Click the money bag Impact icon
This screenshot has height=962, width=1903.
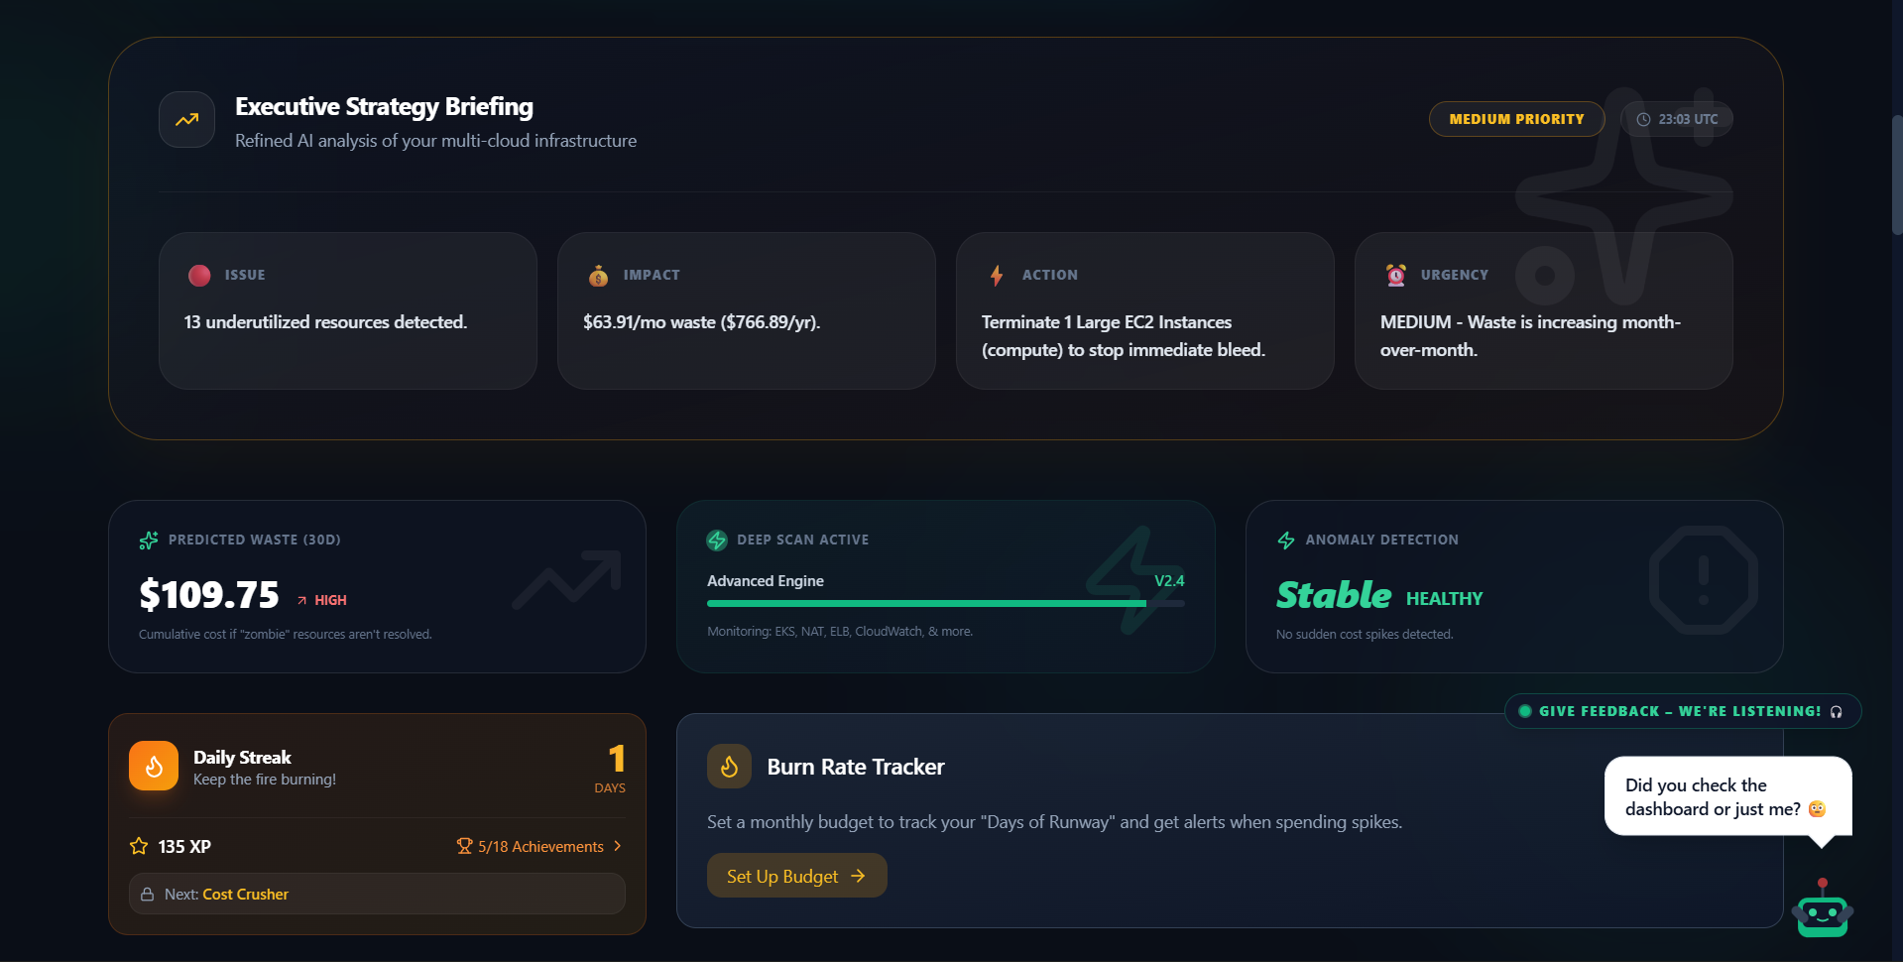click(598, 276)
